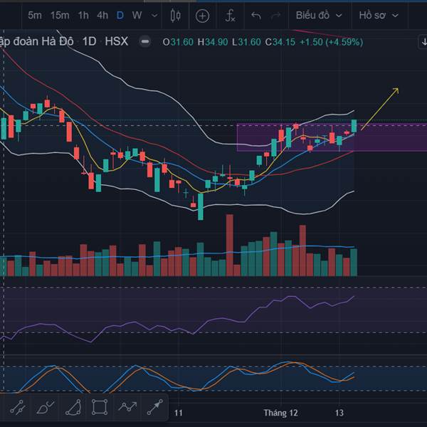Select the curve/arc shape tool
The width and height of the screenshot is (427, 427).
(x=73, y=407)
